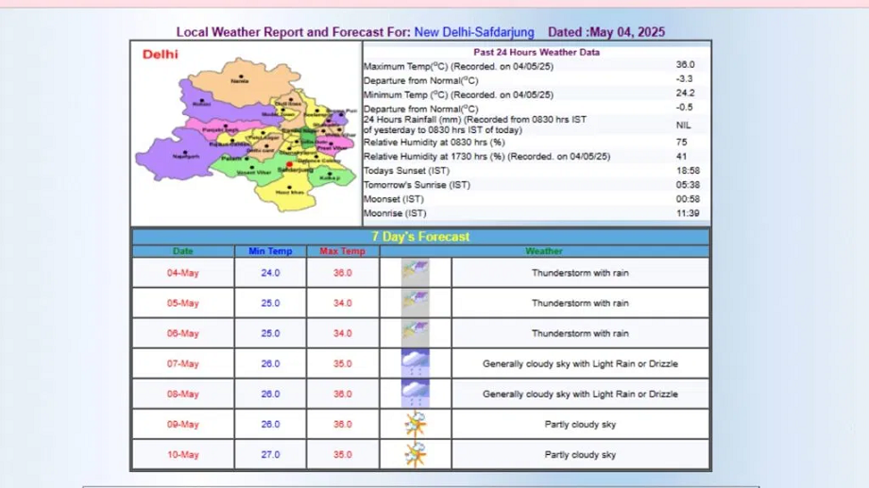The width and height of the screenshot is (869, 488).
Task: Click 07-May Generally cloudy sky description
Action: [x=580, y=363]
